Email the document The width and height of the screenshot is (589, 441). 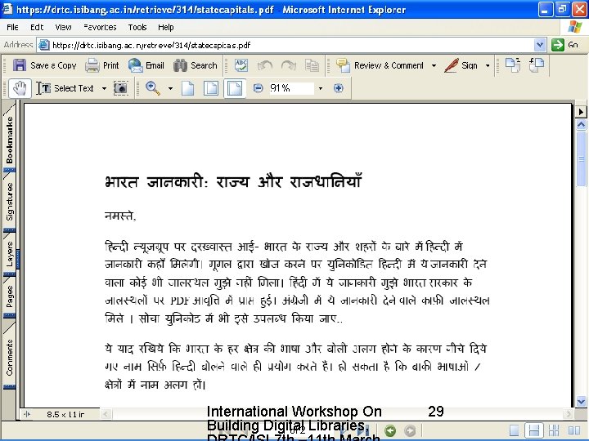[146, 65]
